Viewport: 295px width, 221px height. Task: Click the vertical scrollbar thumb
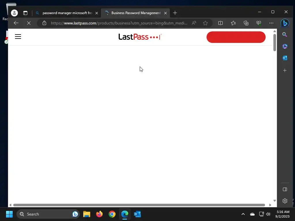[x=275, y=43]
